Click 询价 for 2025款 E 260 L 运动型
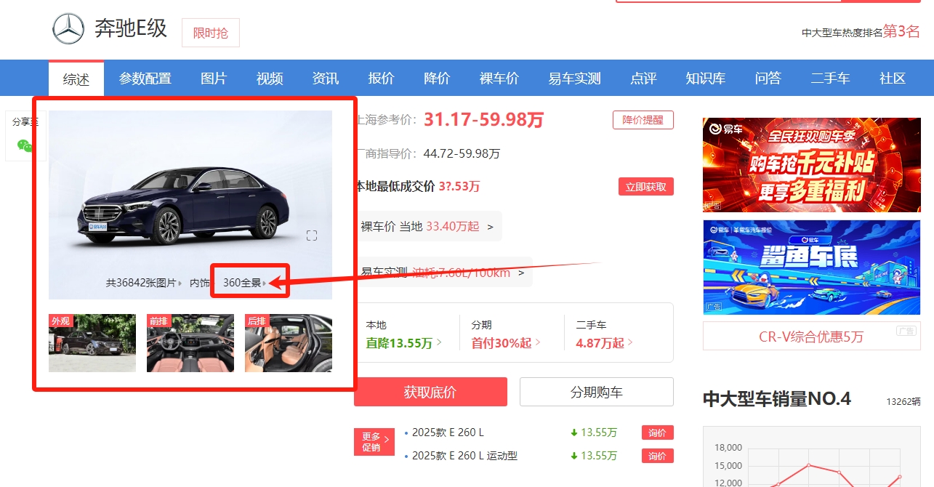 coord(657,456)
